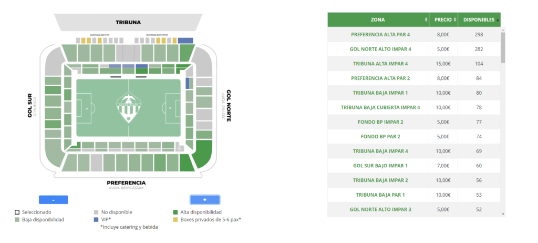
Task: Click the club crest at pitch center
Action: click(128, 108)
